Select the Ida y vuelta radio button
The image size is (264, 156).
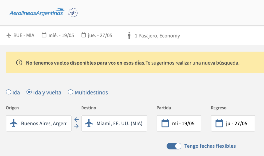(x=29, y=92)
